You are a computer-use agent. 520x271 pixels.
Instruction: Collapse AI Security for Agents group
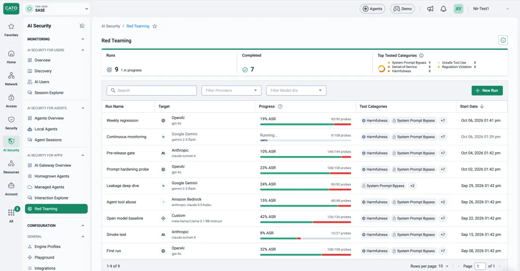coord(83,108)
